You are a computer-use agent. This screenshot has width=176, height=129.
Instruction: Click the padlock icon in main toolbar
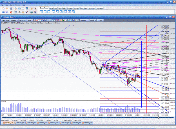pos(32,8)
